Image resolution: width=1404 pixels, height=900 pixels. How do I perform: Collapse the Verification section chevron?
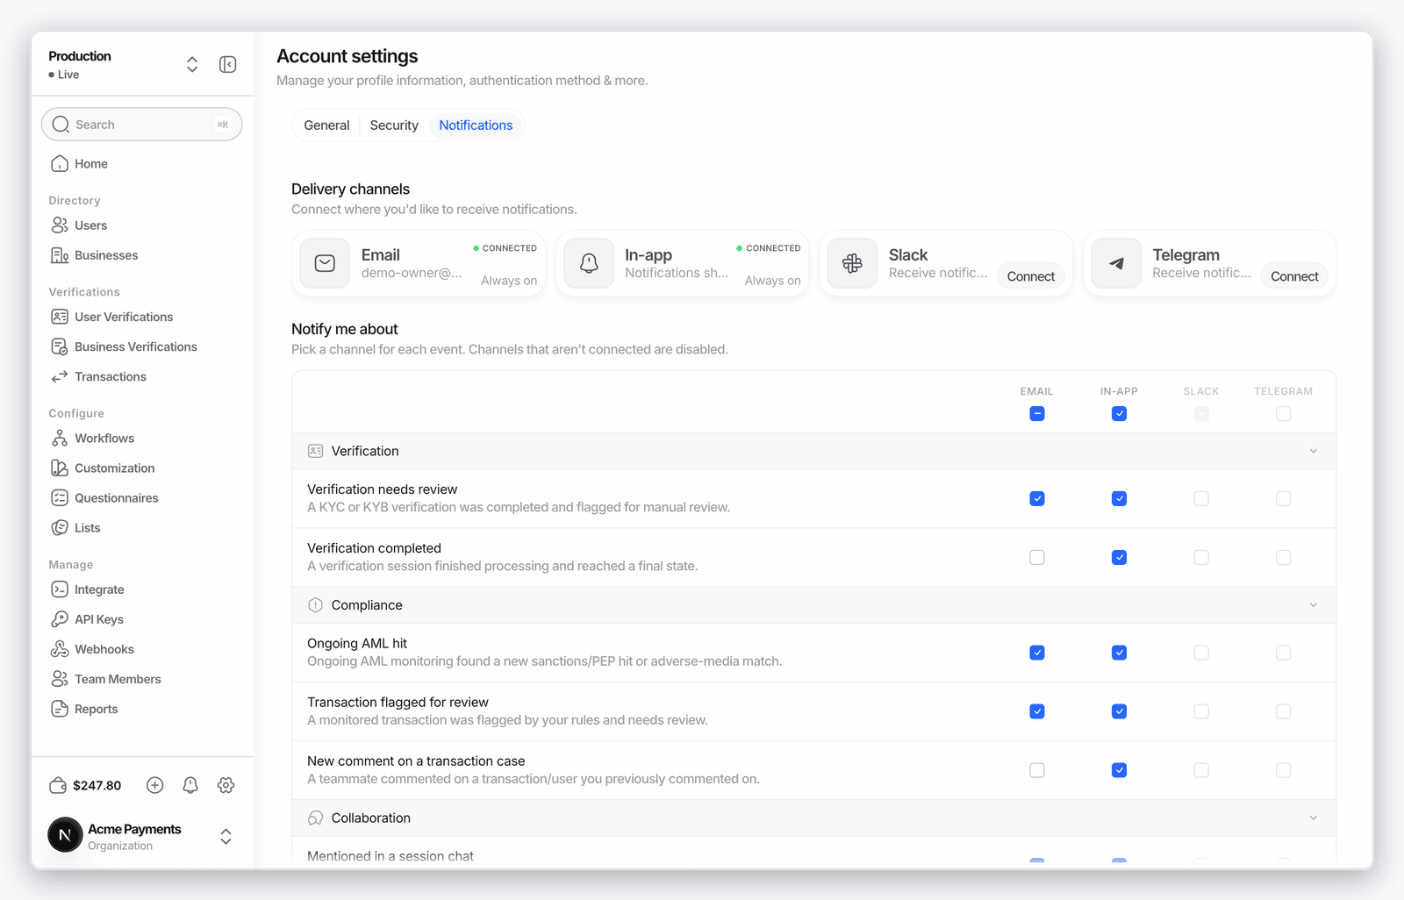(1313, 451)
